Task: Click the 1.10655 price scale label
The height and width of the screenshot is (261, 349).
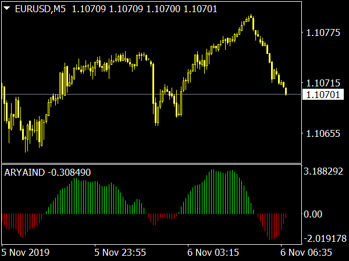Action: pos(323,133)
